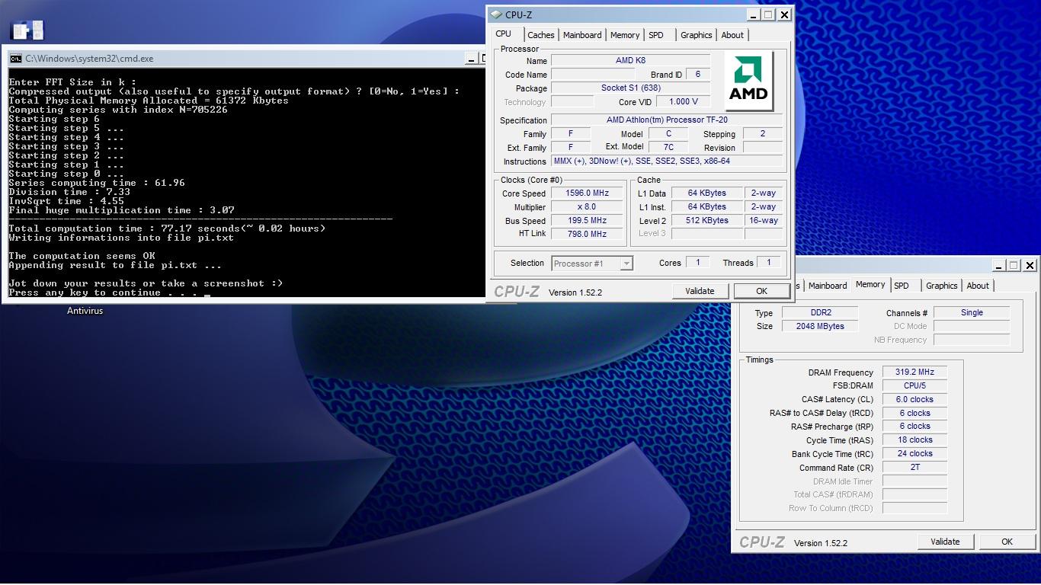This screenshot has height=585, width=1041.
Task: Open the Mainboard tab in front CPU-Z window
Action: pyautogui.click(x=582, y=35)
